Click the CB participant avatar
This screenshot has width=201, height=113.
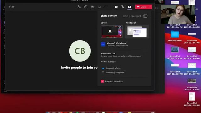click(80, 51)
